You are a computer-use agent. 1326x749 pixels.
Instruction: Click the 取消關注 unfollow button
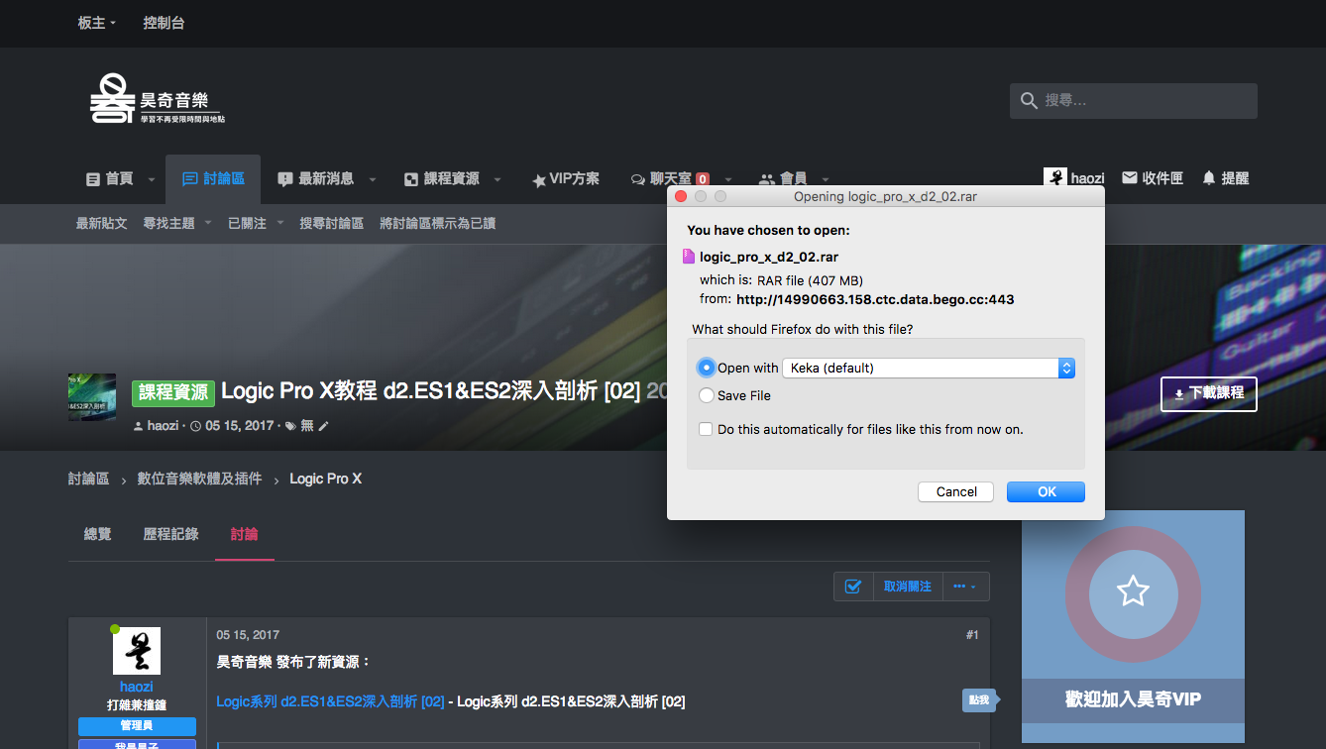[908, 587]
